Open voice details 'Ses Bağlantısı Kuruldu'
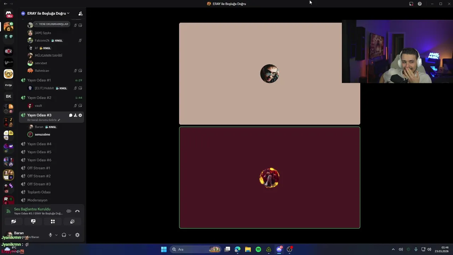 pyautogui.click(x=32, y=209)
